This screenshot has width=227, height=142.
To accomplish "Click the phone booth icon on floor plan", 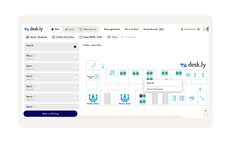I will [x=174, y=98].
